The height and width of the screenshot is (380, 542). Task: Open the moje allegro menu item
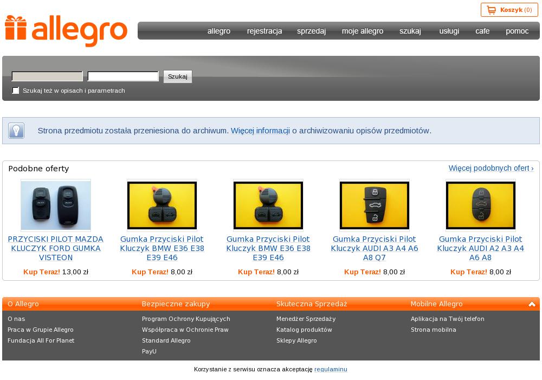tap(363, 31)
